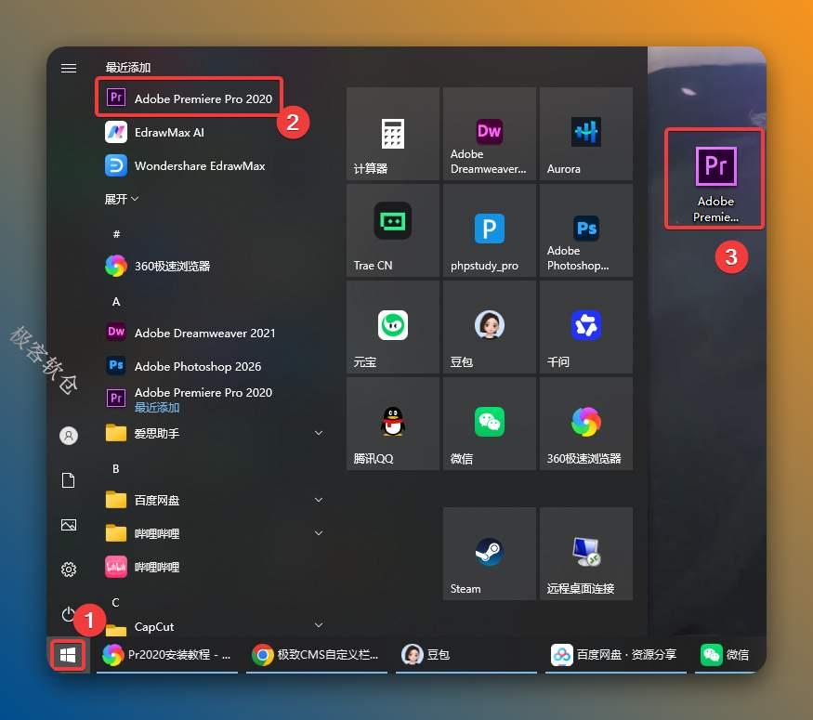Expand the 爱思助手 folder chevron

[319, 433]
